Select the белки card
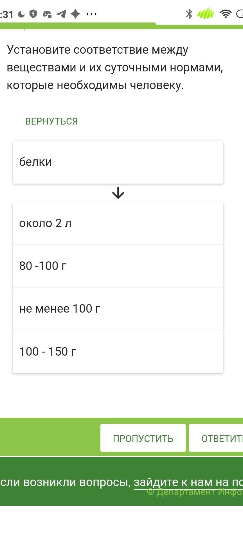 click(118, 162)
